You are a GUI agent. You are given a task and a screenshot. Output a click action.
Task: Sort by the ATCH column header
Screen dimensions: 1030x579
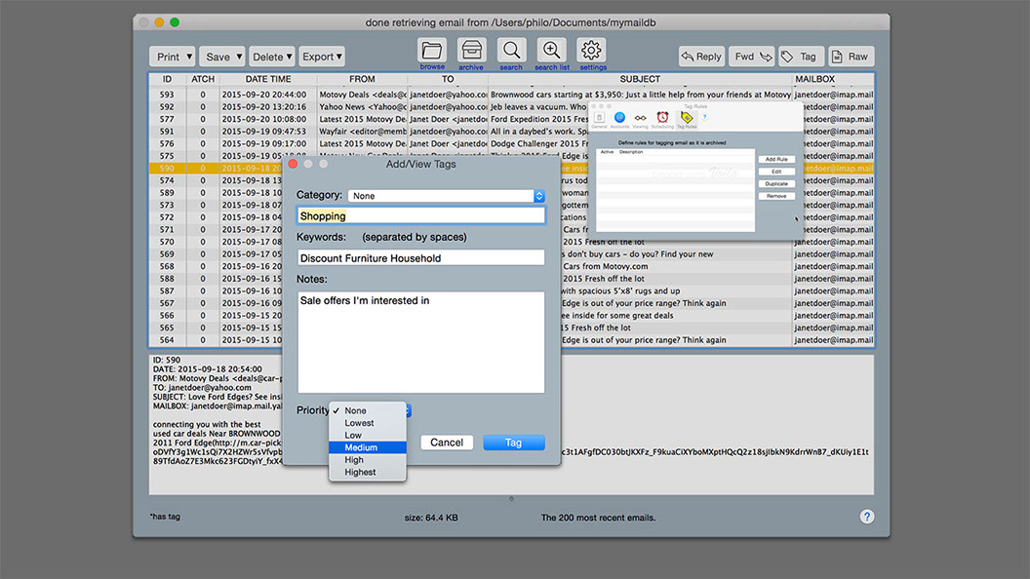pos(203,79)
